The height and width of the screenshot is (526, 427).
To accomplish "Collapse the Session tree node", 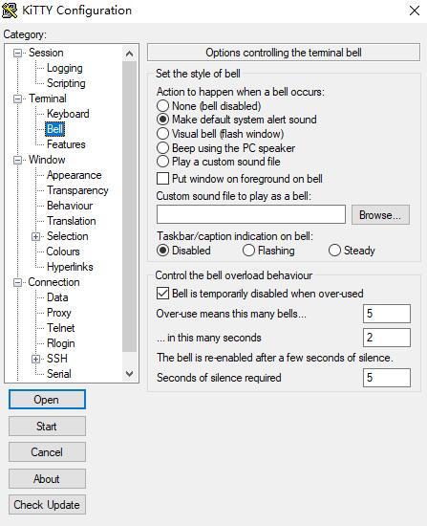I will tap(17, 53).
